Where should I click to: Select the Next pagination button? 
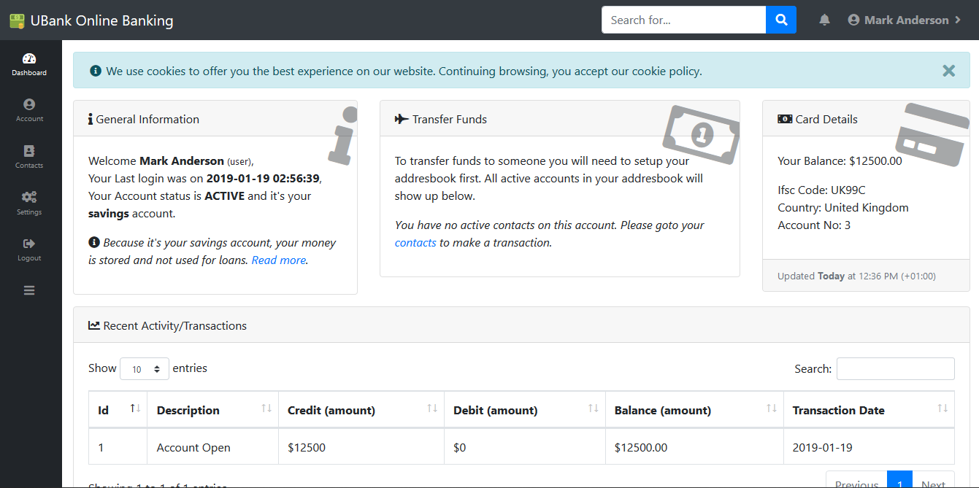(933, 482)
